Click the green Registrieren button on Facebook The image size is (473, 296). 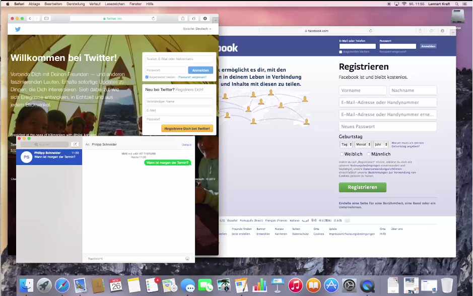coord(362,187)
